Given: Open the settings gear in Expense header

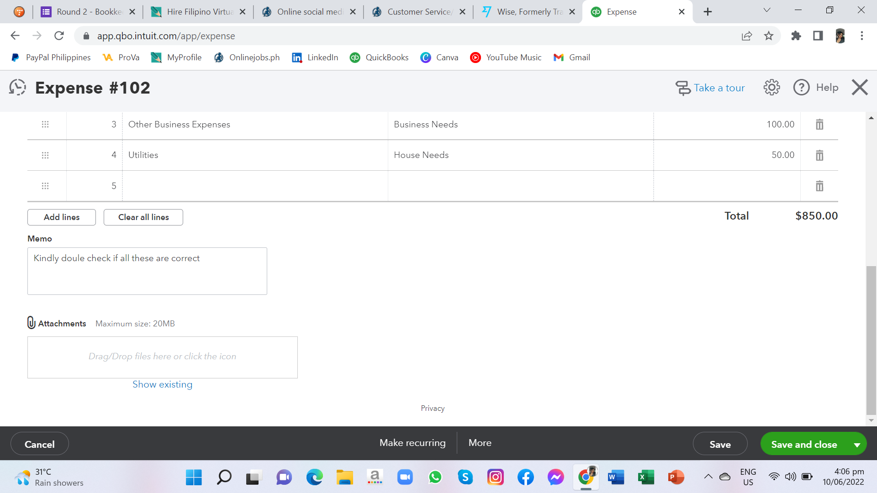Looking at the screenshot, I should [x=771, y=87].
